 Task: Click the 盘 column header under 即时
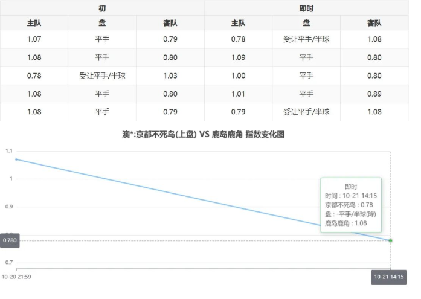306,24
